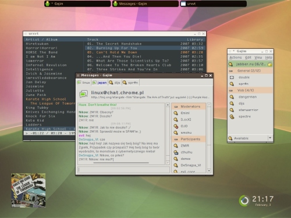The width and height of the screenshot is (291, 218).
Task: Switch to Messages - Gajim taskbar entry
Action: pos(145,3)
